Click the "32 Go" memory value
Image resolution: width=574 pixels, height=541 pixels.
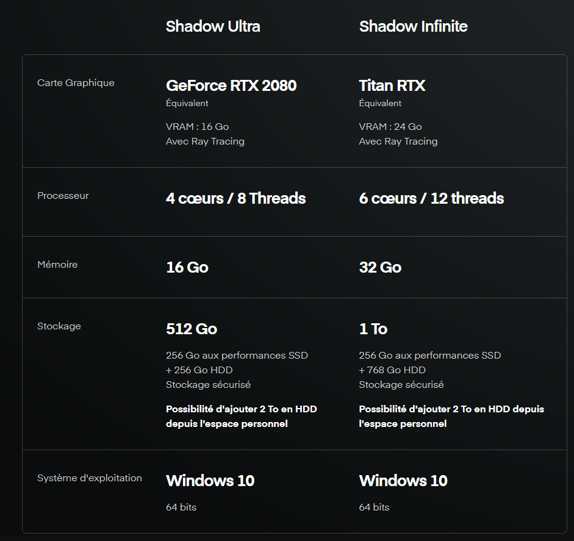point(381,267)
